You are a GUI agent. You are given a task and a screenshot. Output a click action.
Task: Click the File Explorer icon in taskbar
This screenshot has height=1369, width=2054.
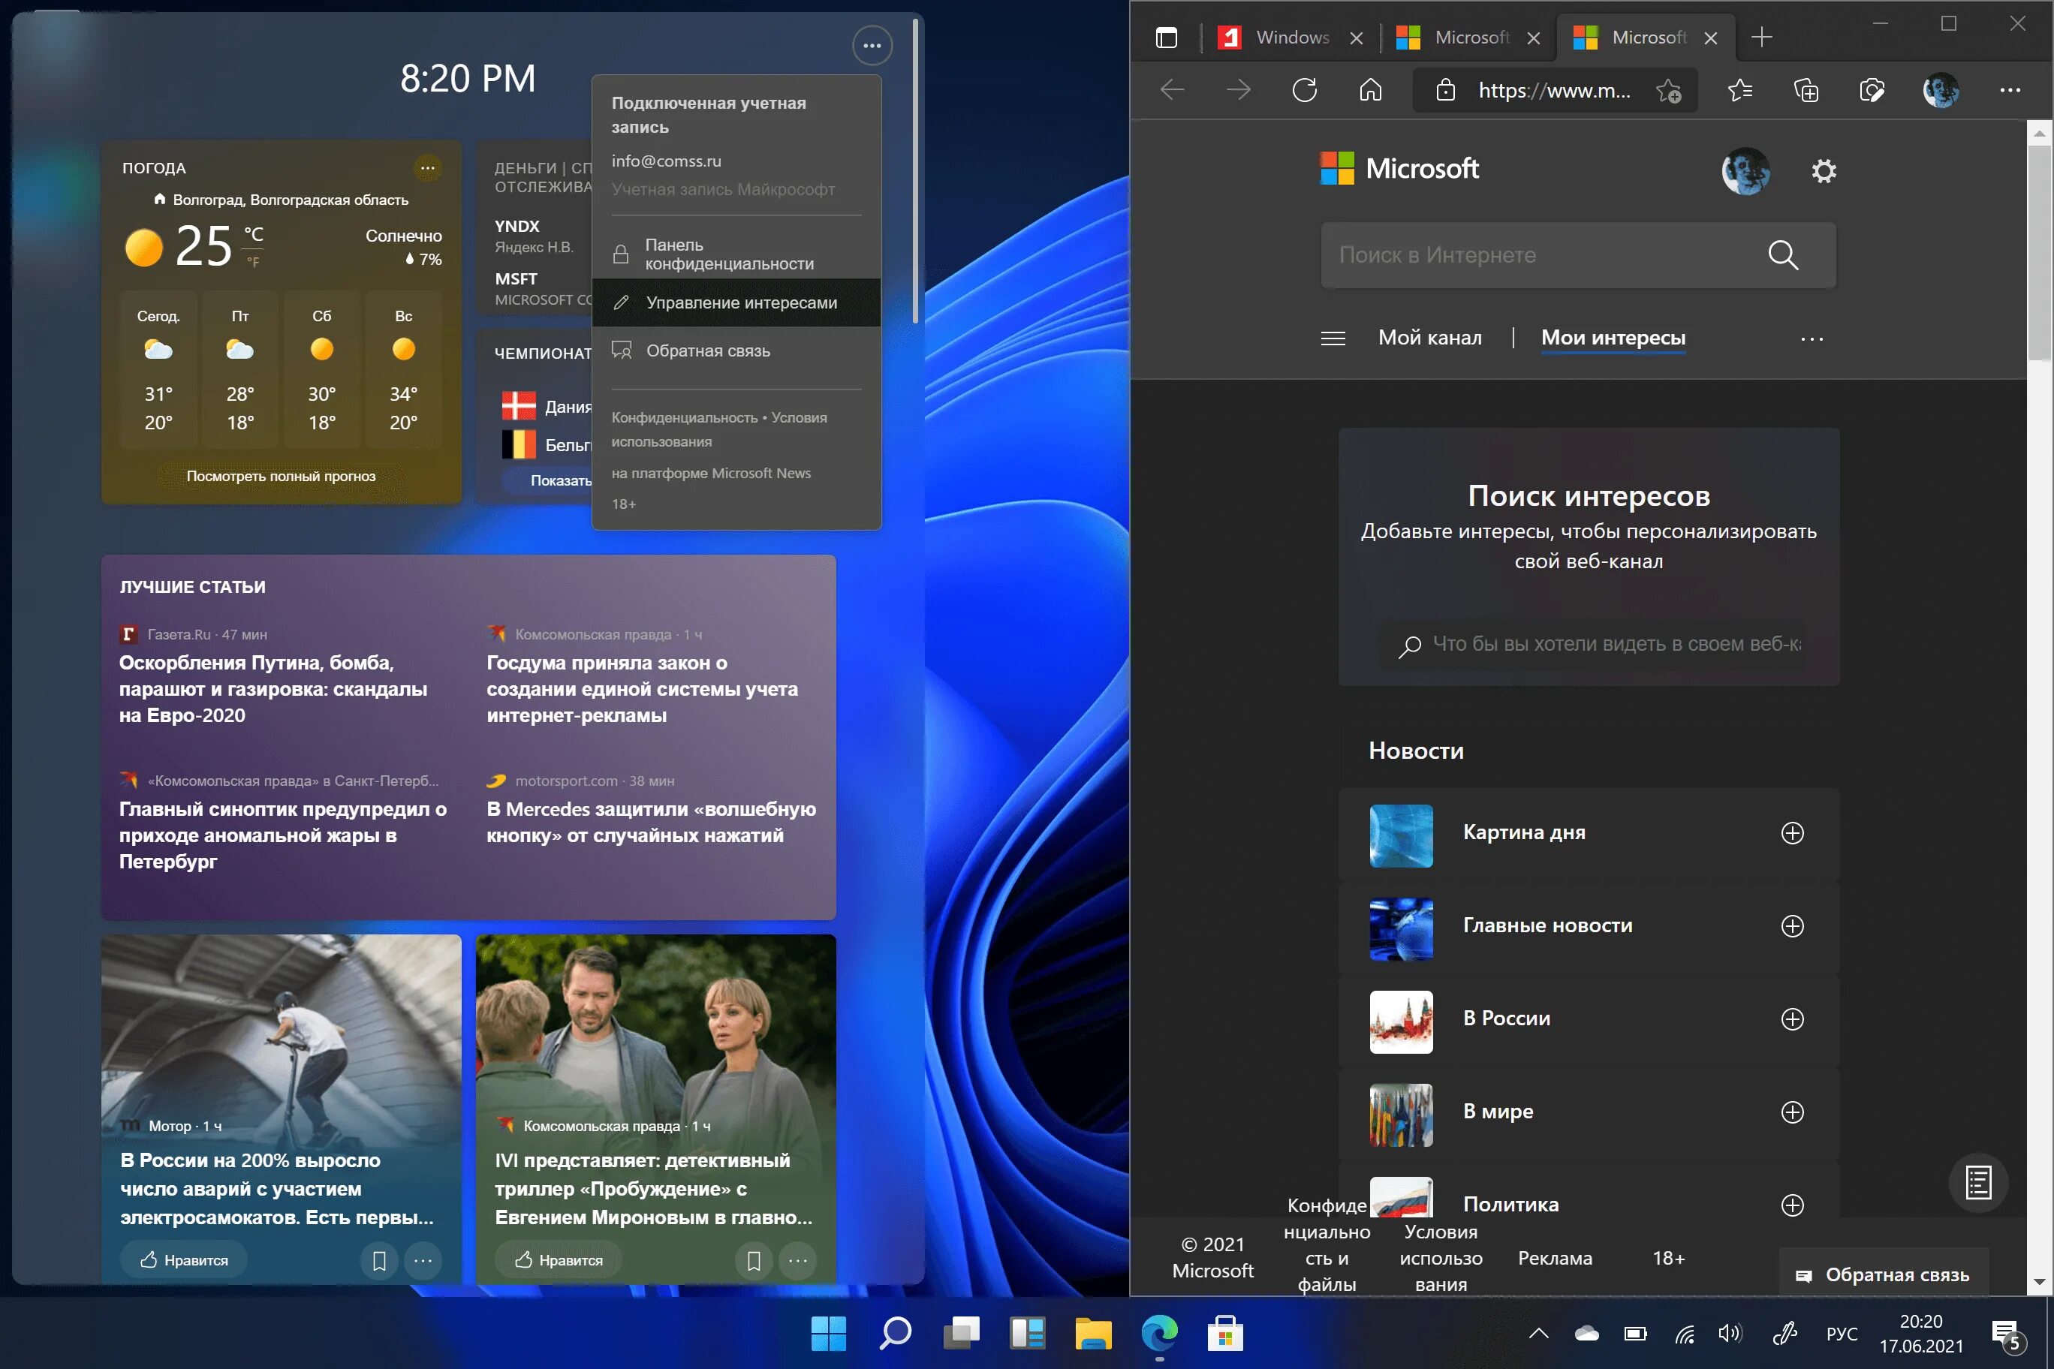(x=1095, y=1329)
